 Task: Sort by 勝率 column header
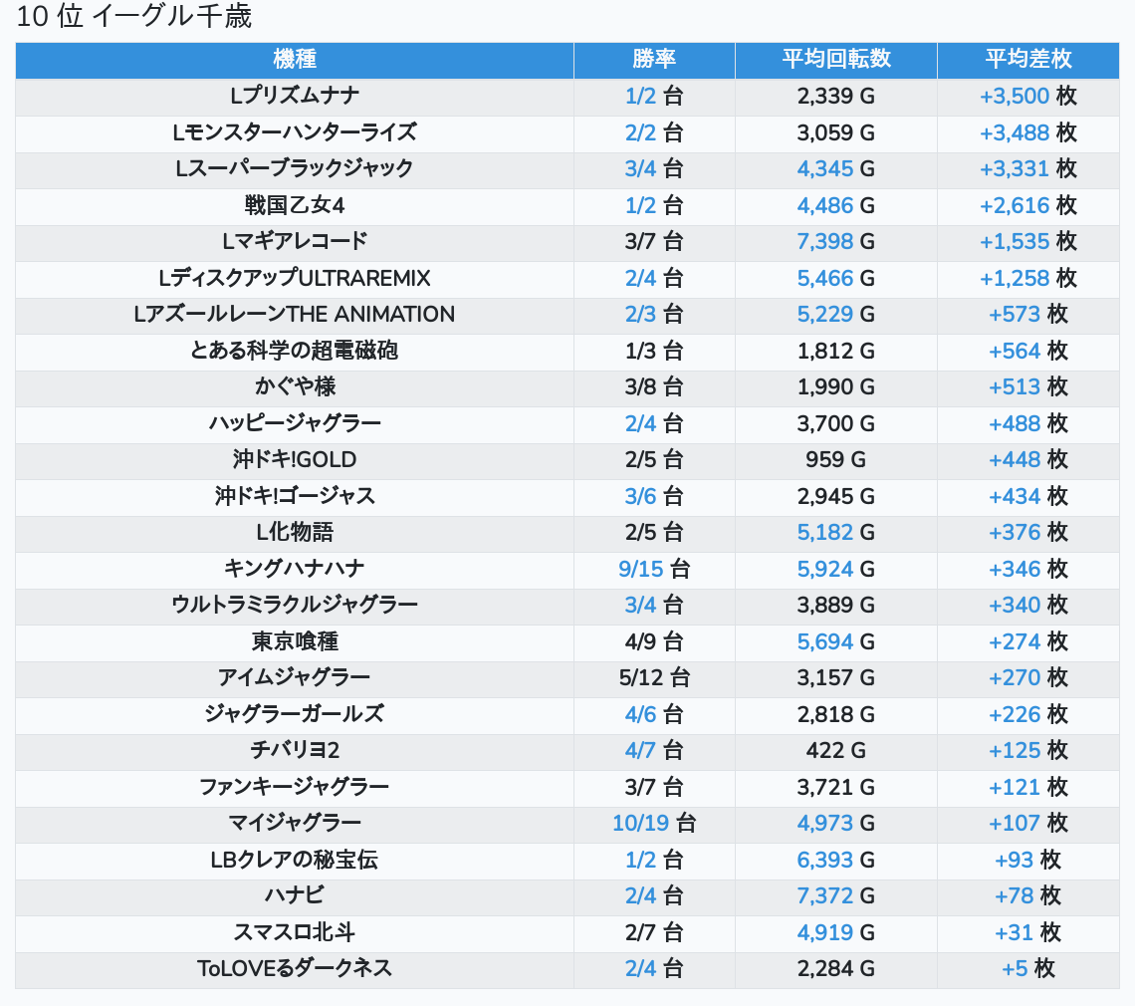point(654,59)
